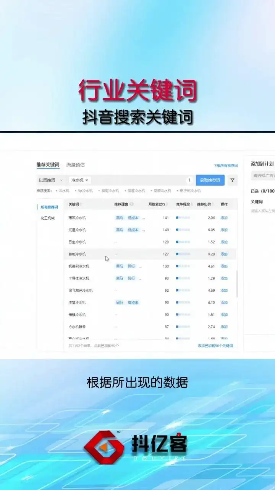Click the 同飞激光冷水机 keyword cell
Viewport: 275px width, 490px height.
point(81,291)
